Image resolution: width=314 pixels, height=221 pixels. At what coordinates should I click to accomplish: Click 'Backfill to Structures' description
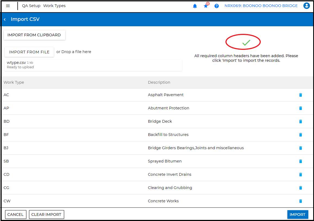click(x=168, y=135)
